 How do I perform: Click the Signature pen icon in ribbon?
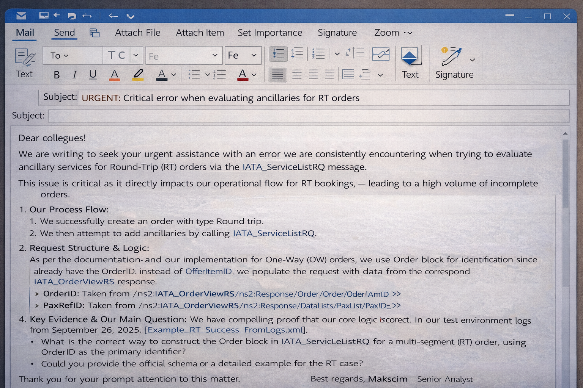451,56
